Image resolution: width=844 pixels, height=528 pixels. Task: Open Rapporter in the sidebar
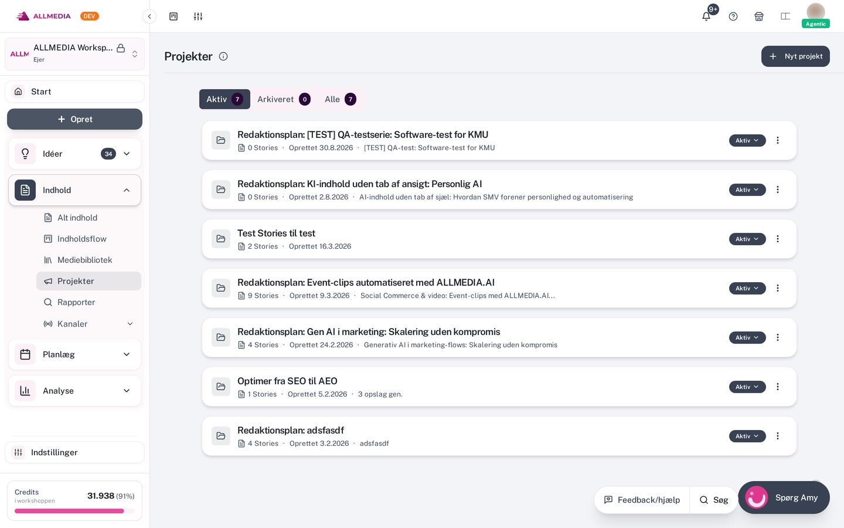[89, 302]
